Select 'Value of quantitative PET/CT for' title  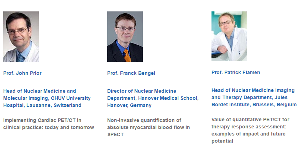250,119
